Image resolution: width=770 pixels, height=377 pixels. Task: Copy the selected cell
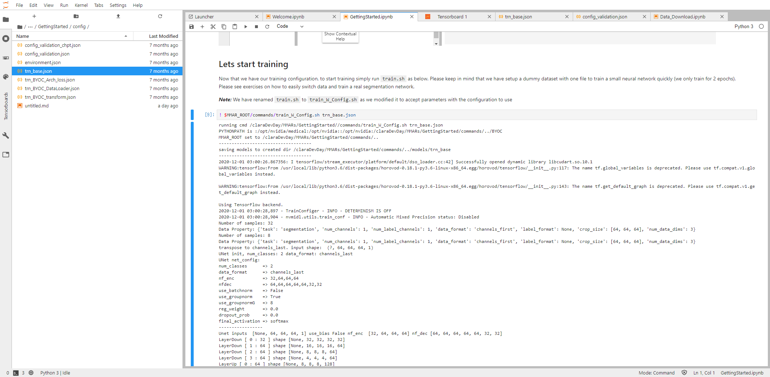tap(224, 27)
